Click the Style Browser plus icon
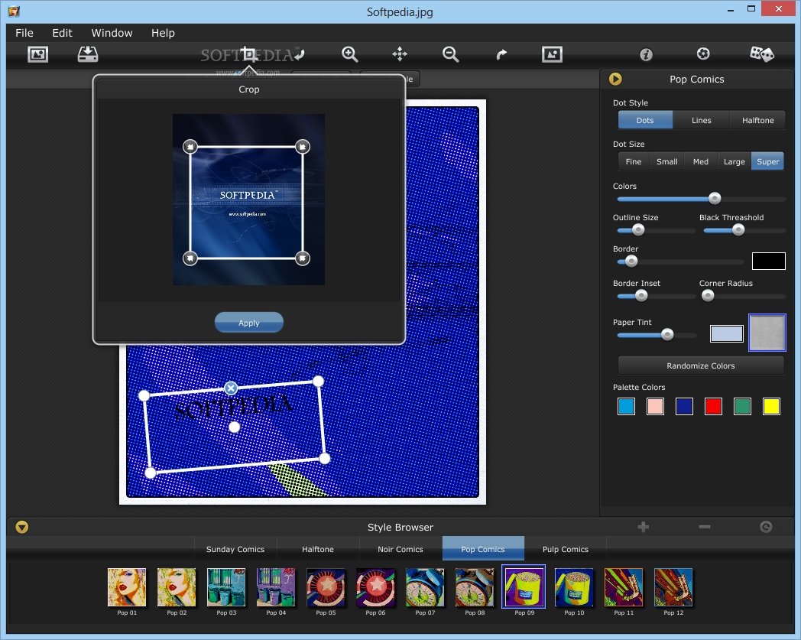This screenshot has width=801, height=640. click(x=643, y=527)
